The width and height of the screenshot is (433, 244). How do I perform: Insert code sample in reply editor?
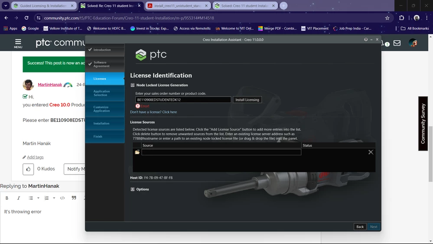click(62, 198)
